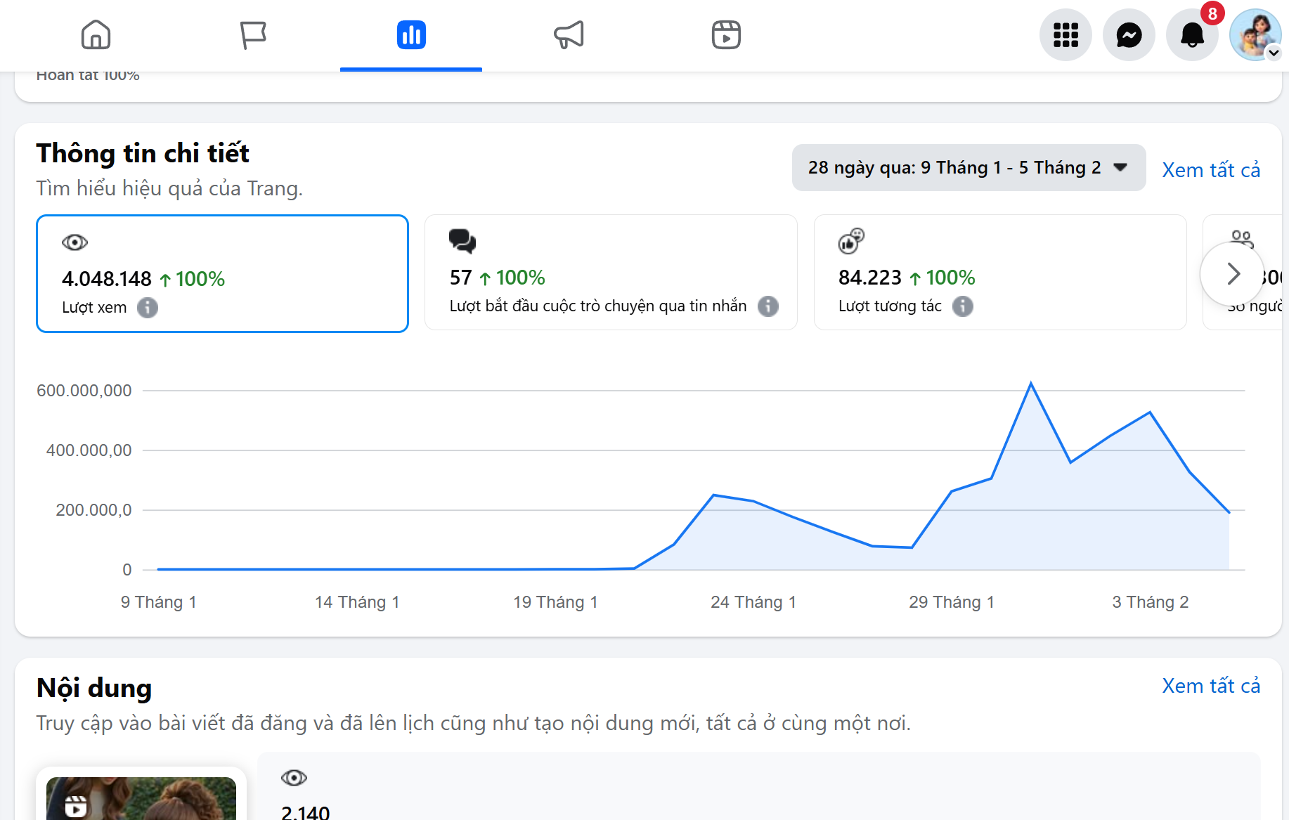Open the Ads megaphone icon
Screen dimensions: 1289x820
pos(569,34)
